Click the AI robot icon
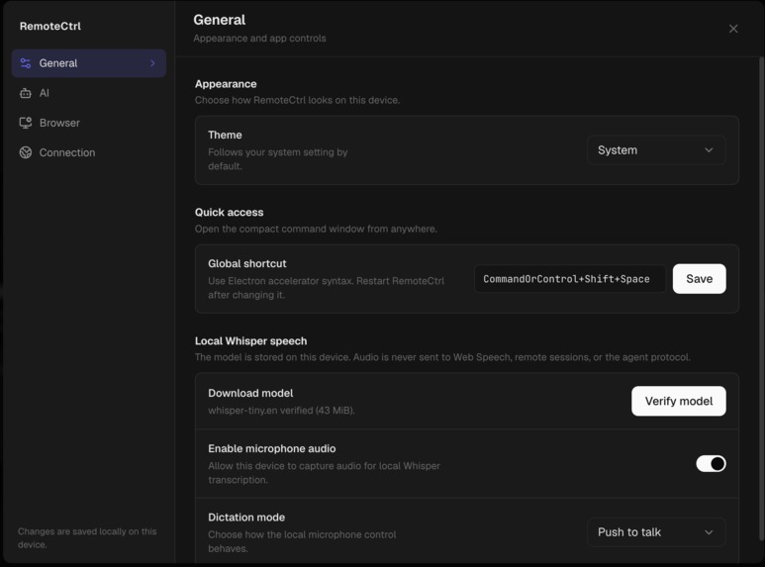 (x=26, y=93)
